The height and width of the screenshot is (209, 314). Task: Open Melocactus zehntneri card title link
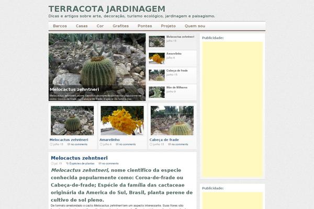(69, 140)
